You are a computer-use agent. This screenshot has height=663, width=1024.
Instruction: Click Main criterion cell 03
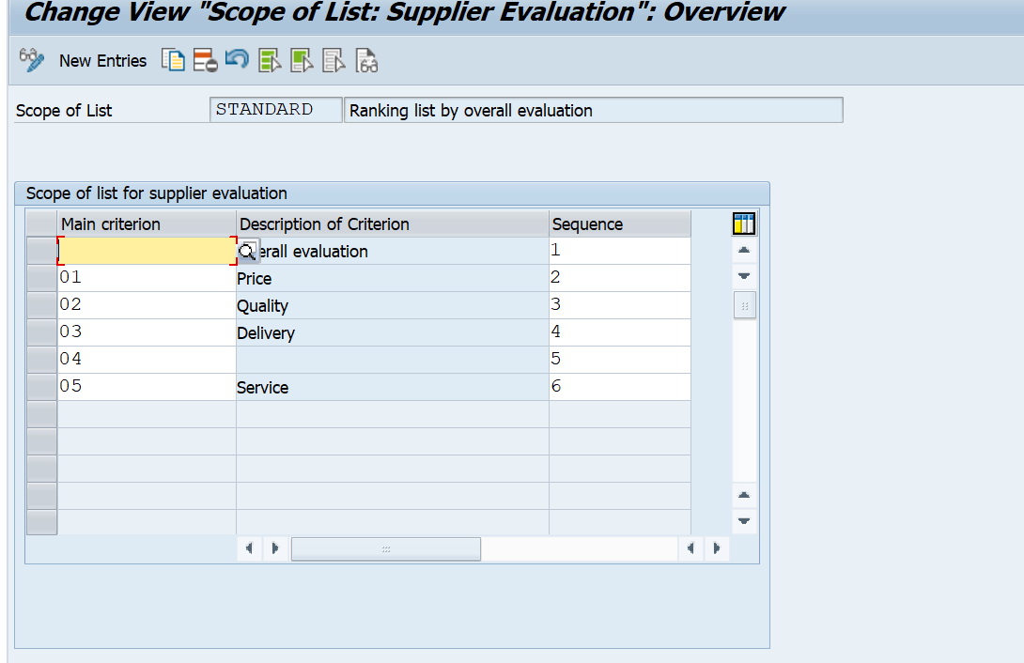[147, 332]
